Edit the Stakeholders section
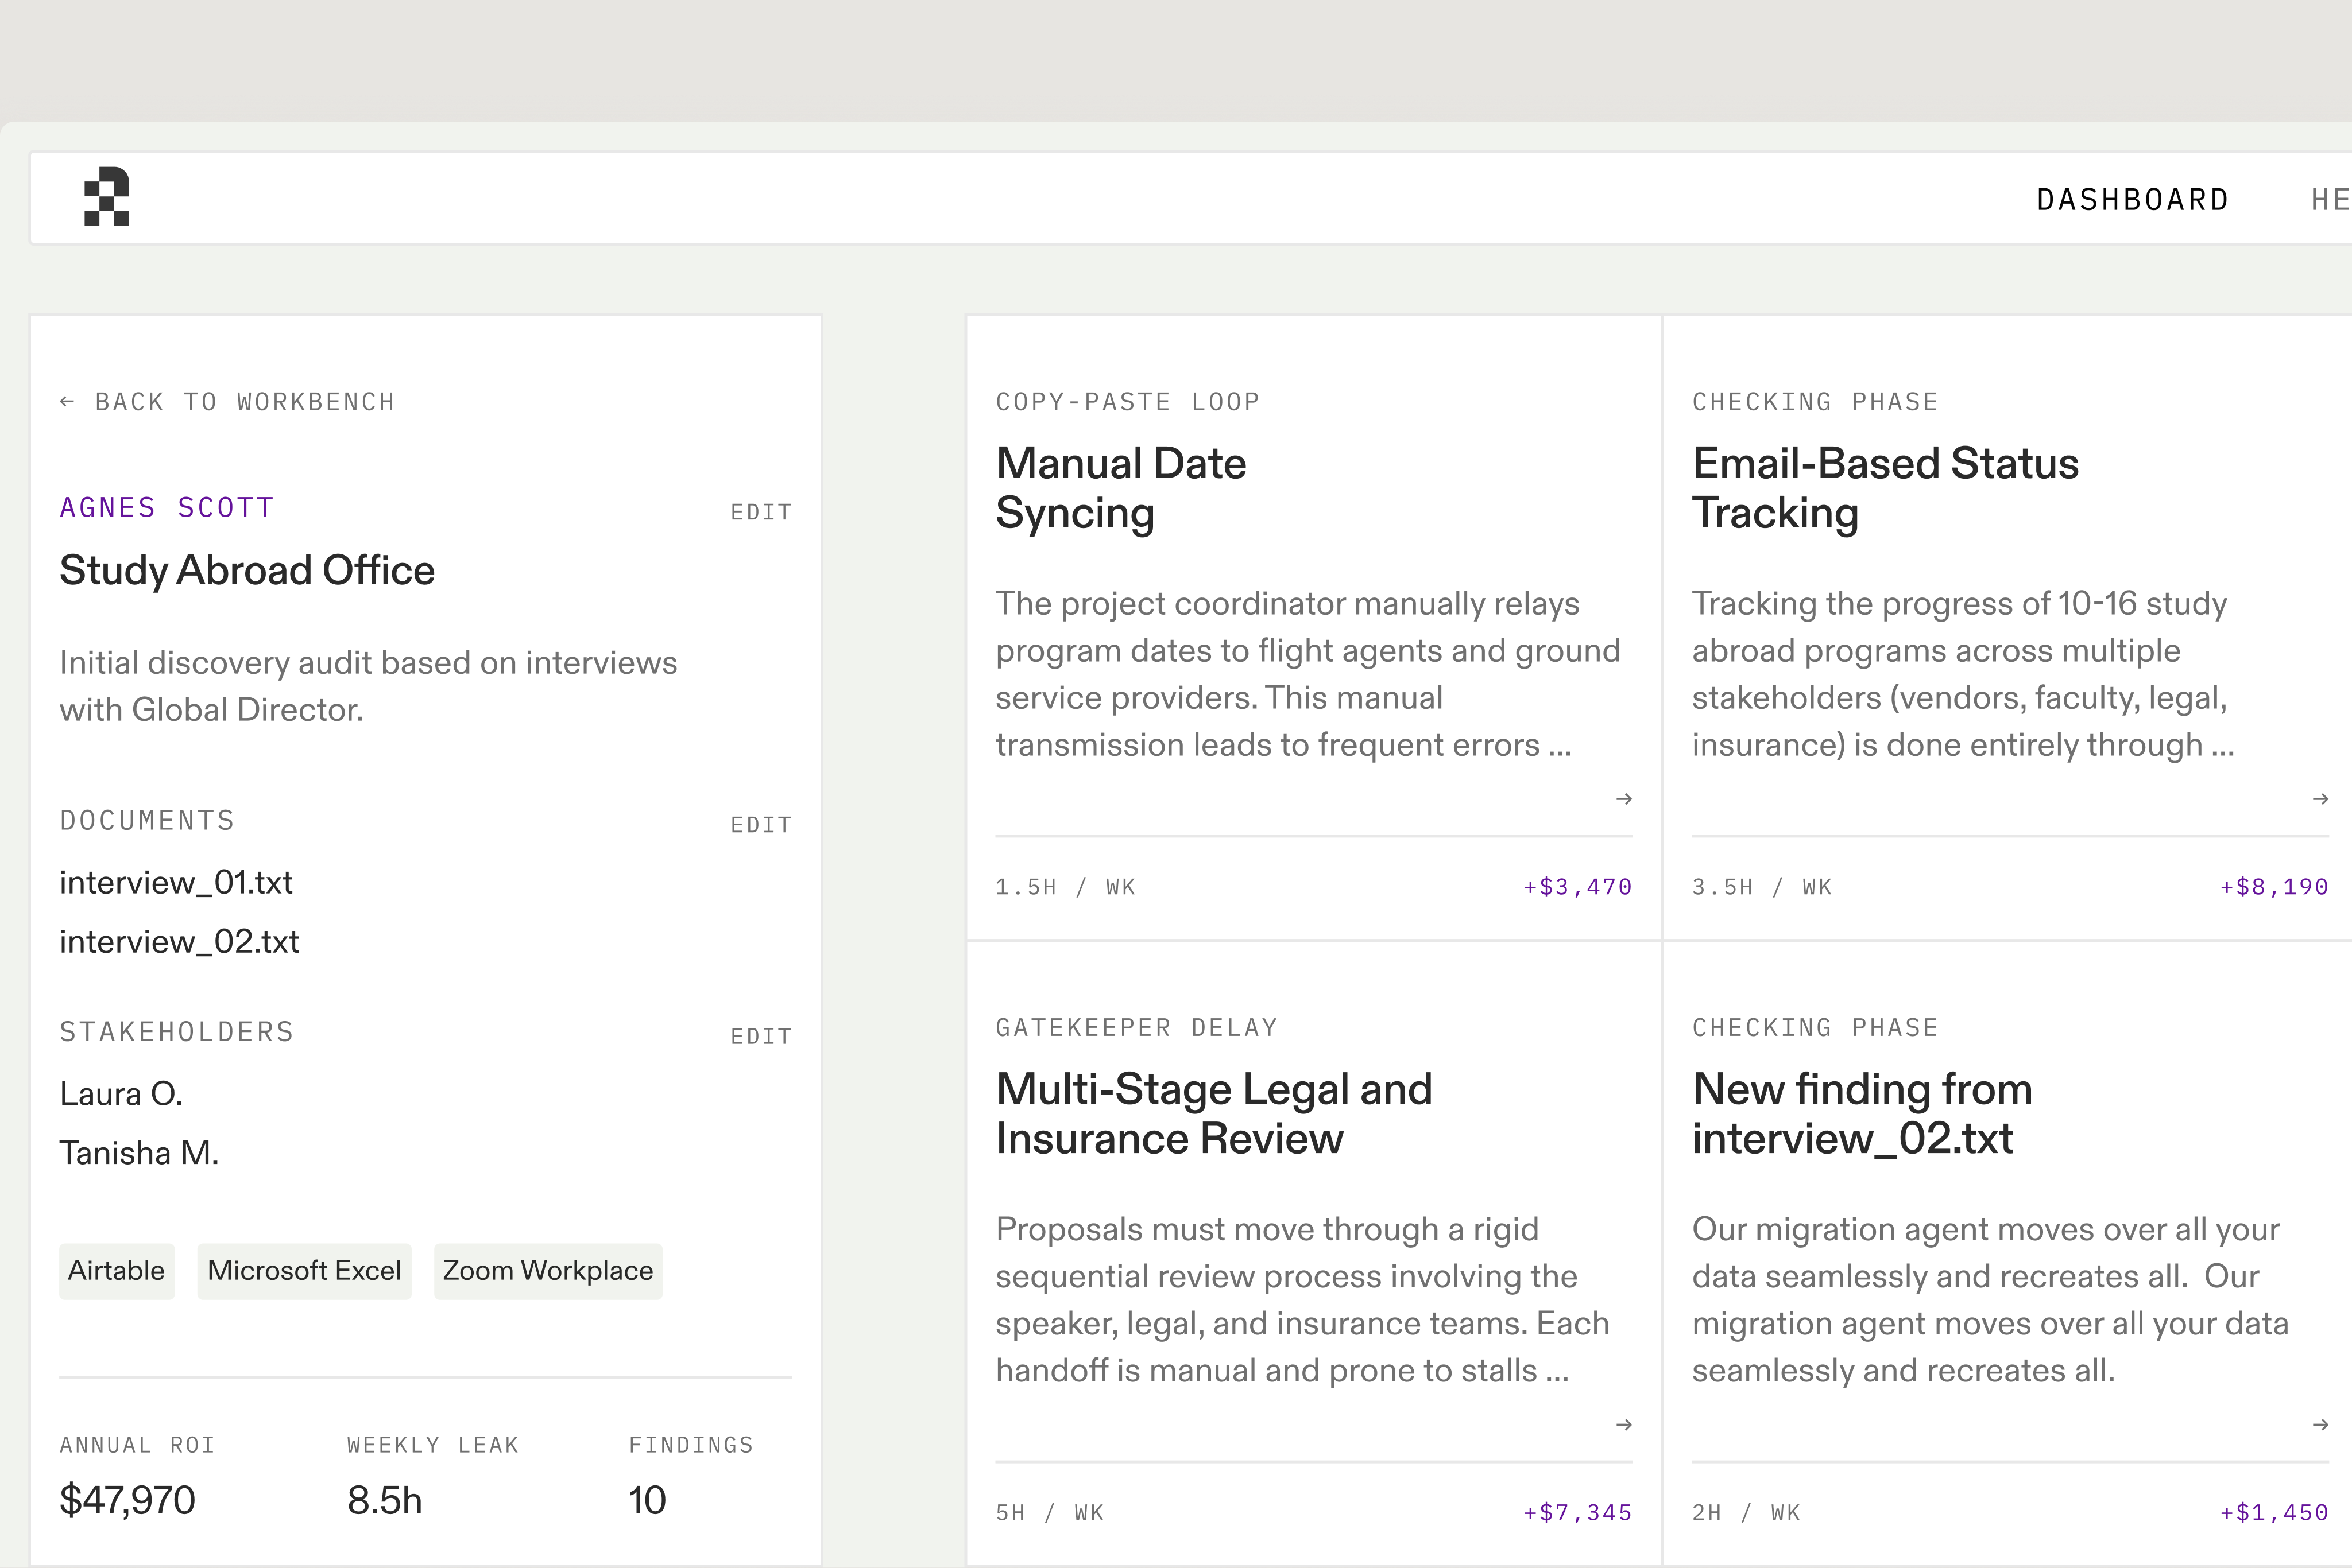 (x=761, y=1036)
